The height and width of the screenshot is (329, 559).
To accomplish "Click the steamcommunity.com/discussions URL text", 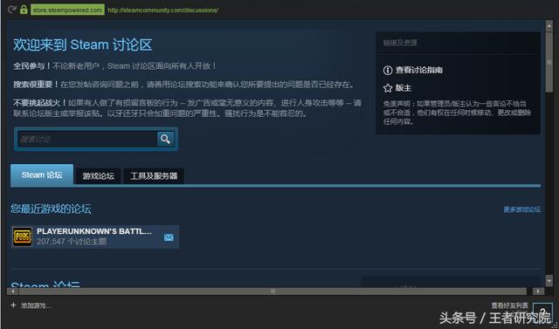I will tap(163, 10).
